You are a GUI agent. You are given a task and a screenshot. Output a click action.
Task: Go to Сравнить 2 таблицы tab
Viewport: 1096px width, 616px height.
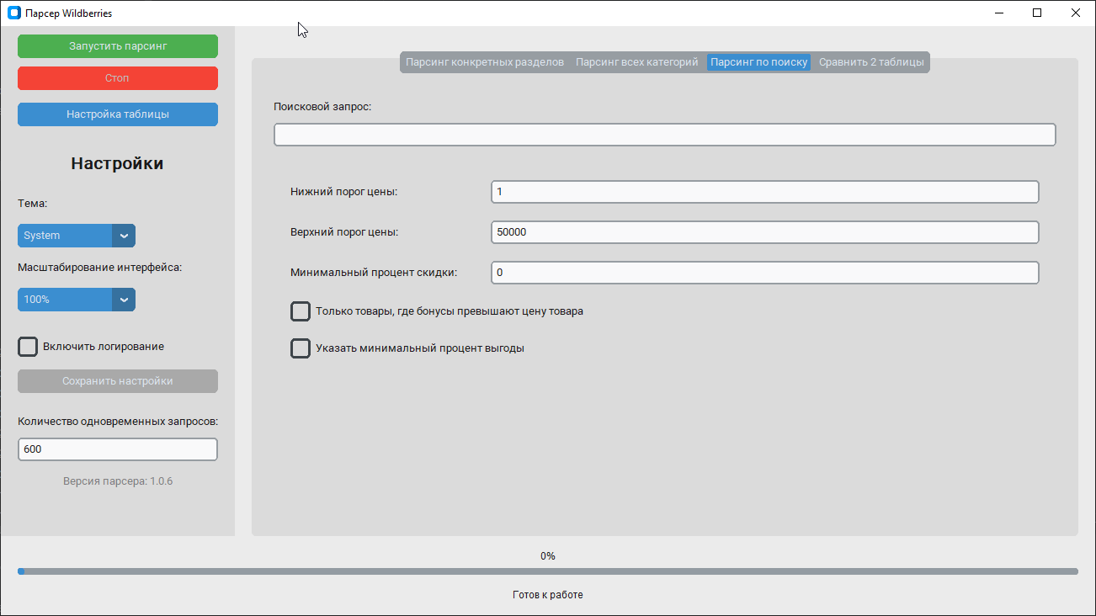[871, 62]
